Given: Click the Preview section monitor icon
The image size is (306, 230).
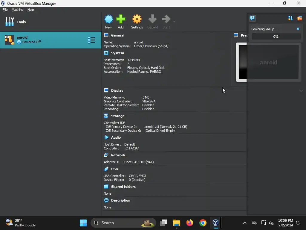Looking at the screenshot, I should click(236, 35).
